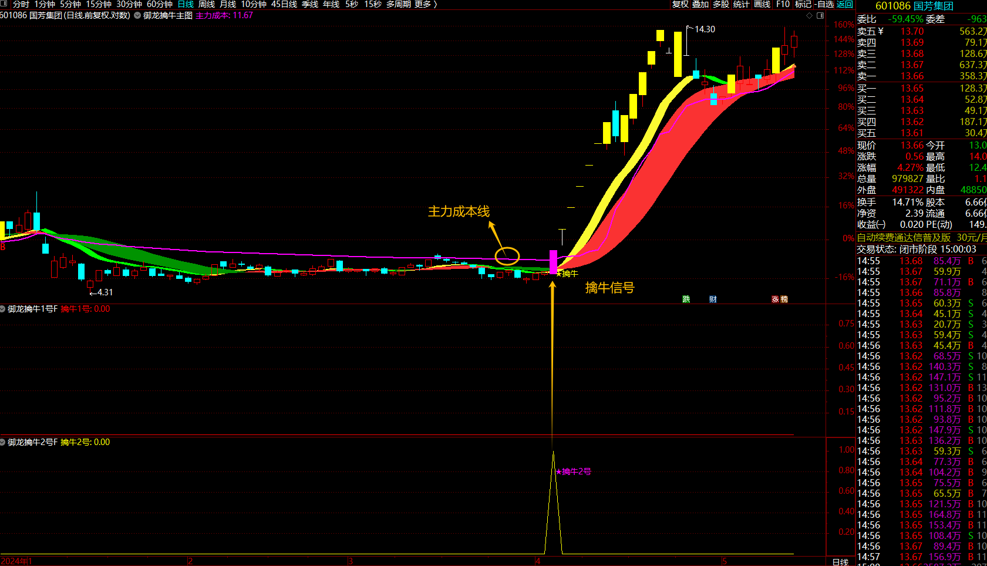Viewport: 987px width, 566px height.
Task: Open the 多周期 multi-period view
Action: (x=399, y=4)
